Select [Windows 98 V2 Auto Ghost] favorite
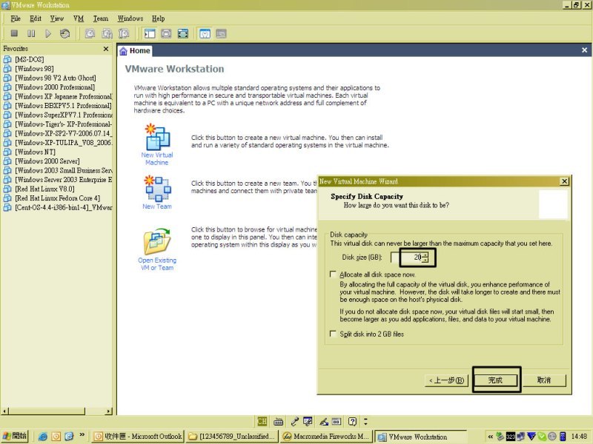 click(55, 78)
